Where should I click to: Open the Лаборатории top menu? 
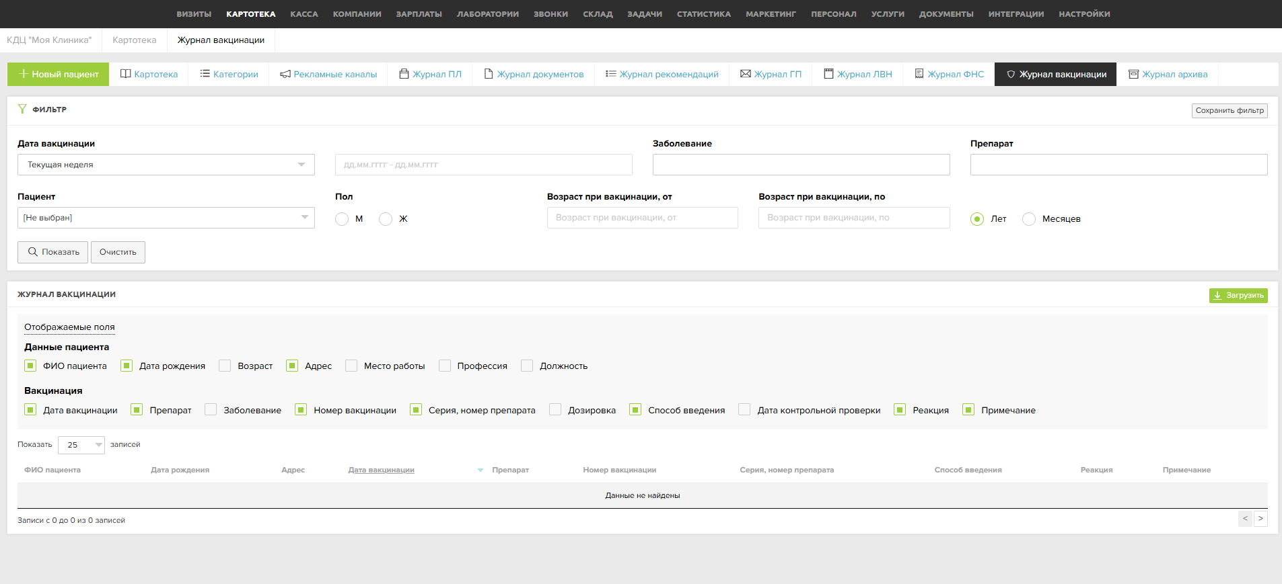pos(488,14)
